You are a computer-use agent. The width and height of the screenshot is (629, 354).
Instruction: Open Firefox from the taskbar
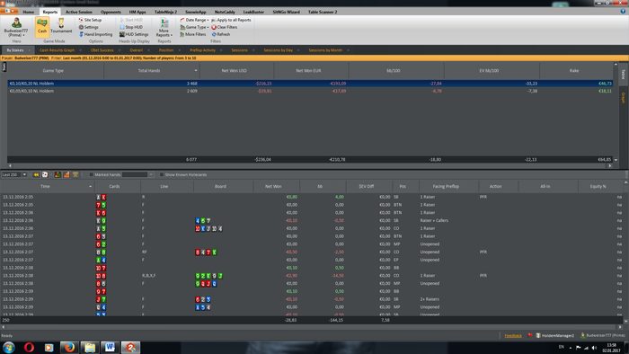(x=69, y=347)
